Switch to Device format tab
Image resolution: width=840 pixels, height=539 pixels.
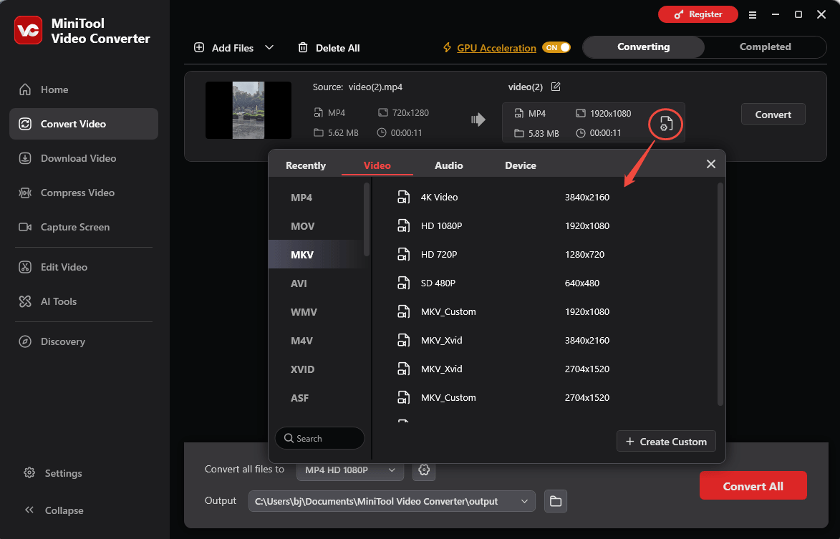521,165
